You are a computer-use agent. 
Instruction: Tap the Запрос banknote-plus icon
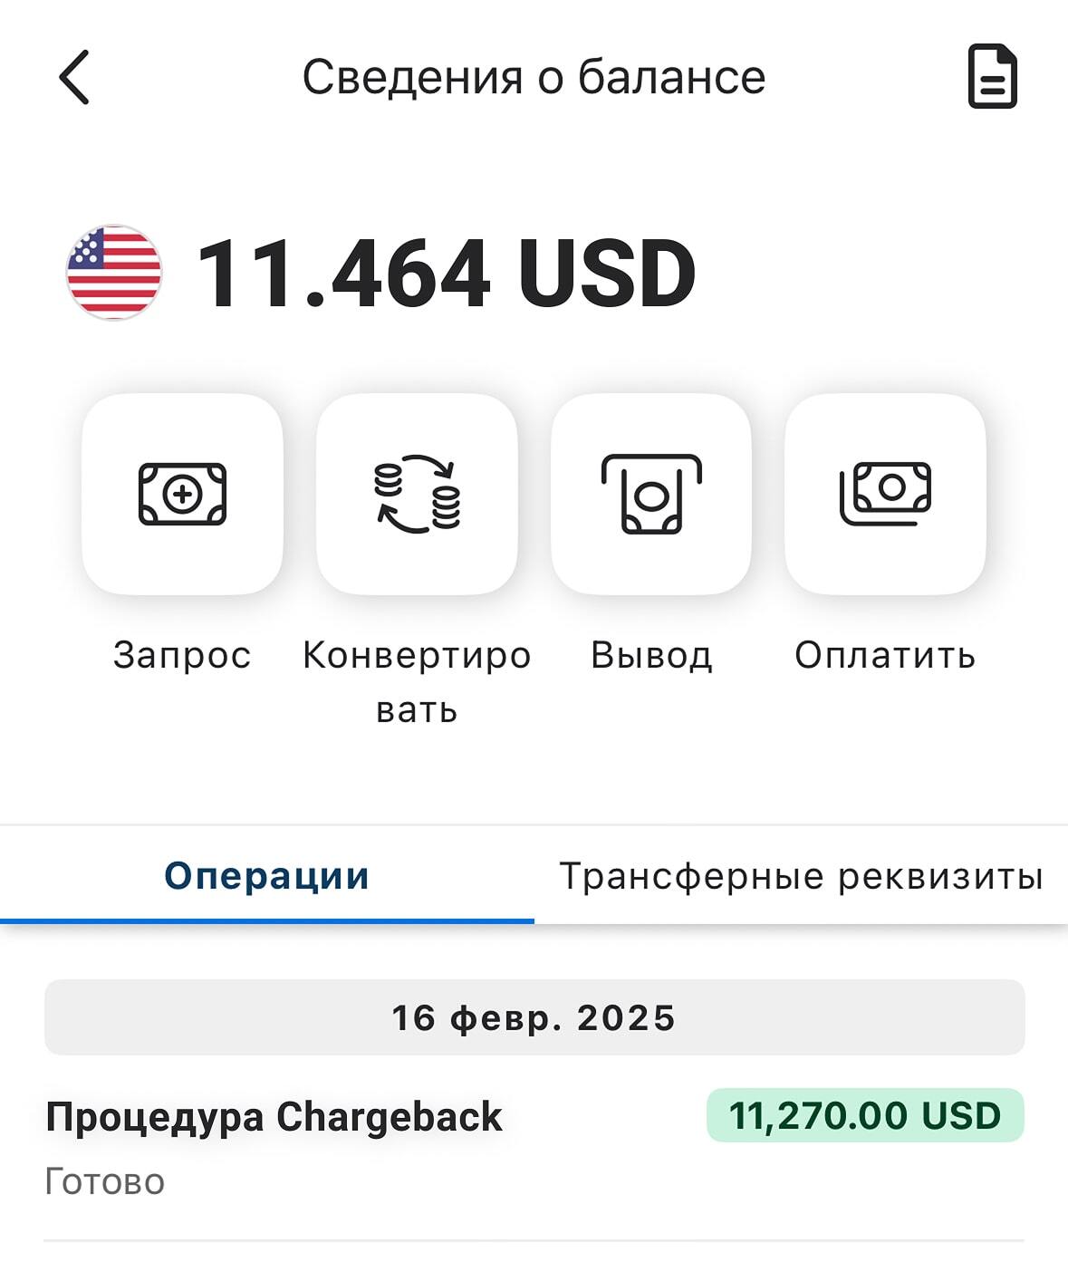pos(182,494)
